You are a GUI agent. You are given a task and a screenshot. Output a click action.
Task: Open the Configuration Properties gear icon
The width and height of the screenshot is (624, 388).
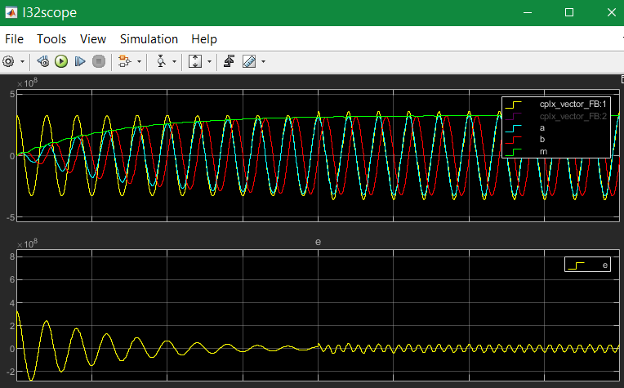pos(9,61)
